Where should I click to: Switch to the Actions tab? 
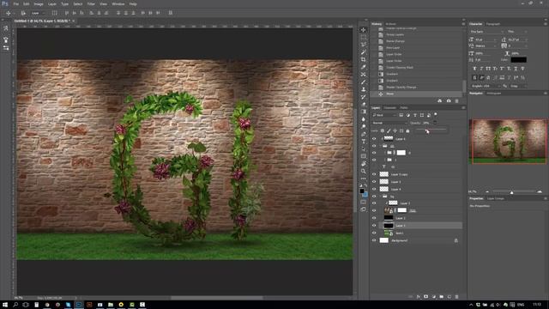pyautogui.click(x=391, y=24)
